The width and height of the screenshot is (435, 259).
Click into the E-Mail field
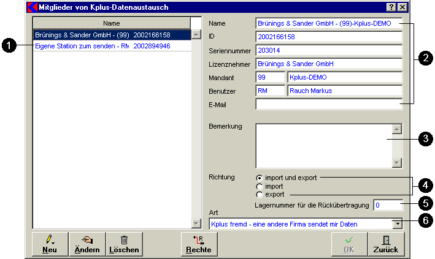(x=328, y=105)
